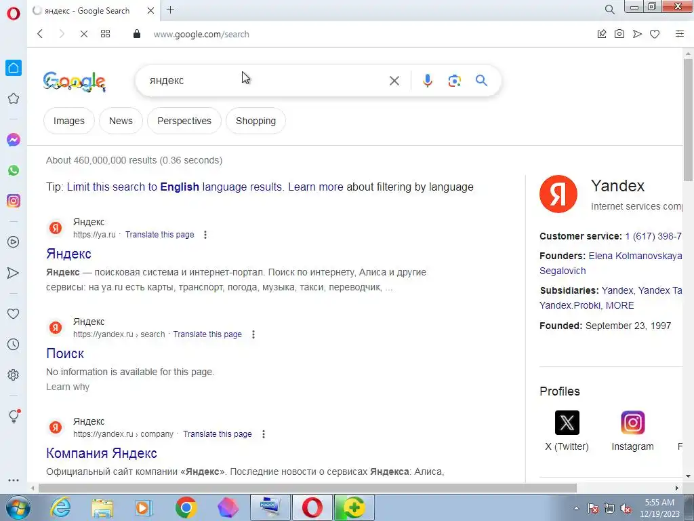Open History clock in sidebar
Image resolution: width=694 pixels, height=521 pixels.
(14, 344)
